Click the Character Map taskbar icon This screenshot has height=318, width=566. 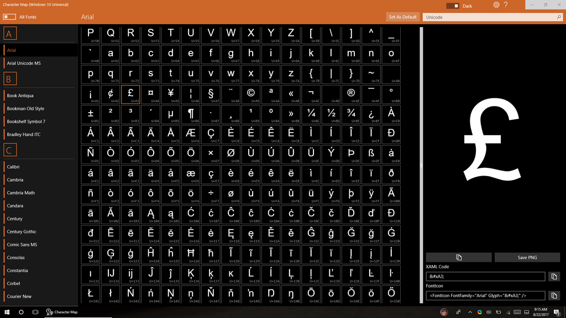tap(49, 312)
